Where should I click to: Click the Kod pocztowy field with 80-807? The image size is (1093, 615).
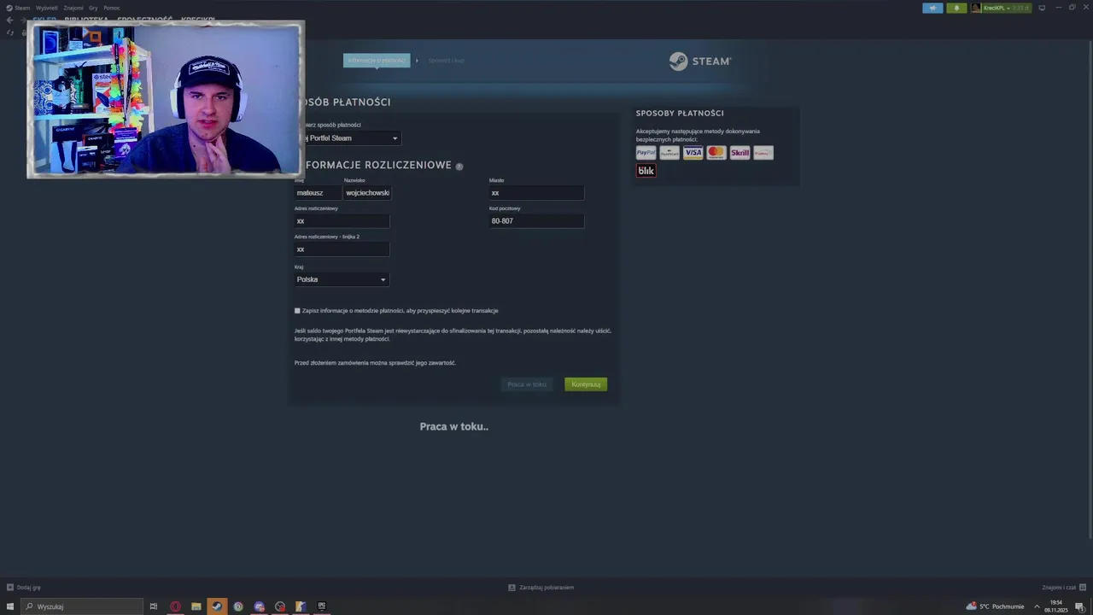[x=536, y=221]
